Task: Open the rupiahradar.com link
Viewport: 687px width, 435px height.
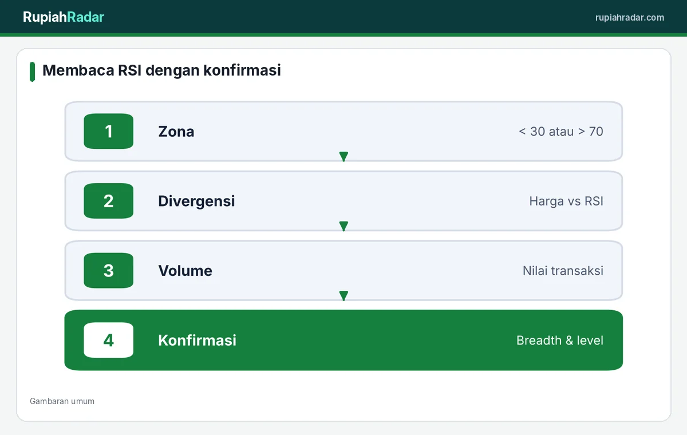Action: (630, 17)
